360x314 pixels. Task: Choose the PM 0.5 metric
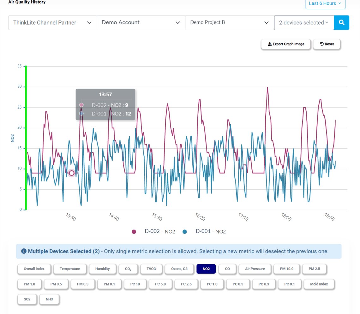pyautogui.click(x=56, y=284)
